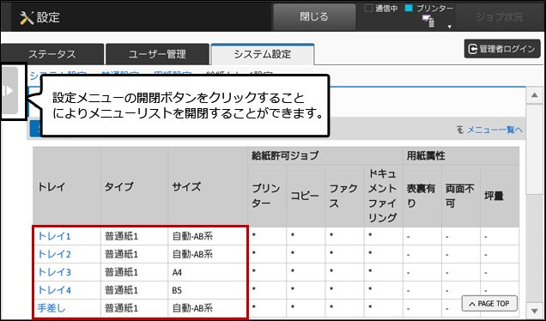This screenshot has width=546, height=321.
Task: Click the blue プリンター indicator square
Action: pos(409,9)
